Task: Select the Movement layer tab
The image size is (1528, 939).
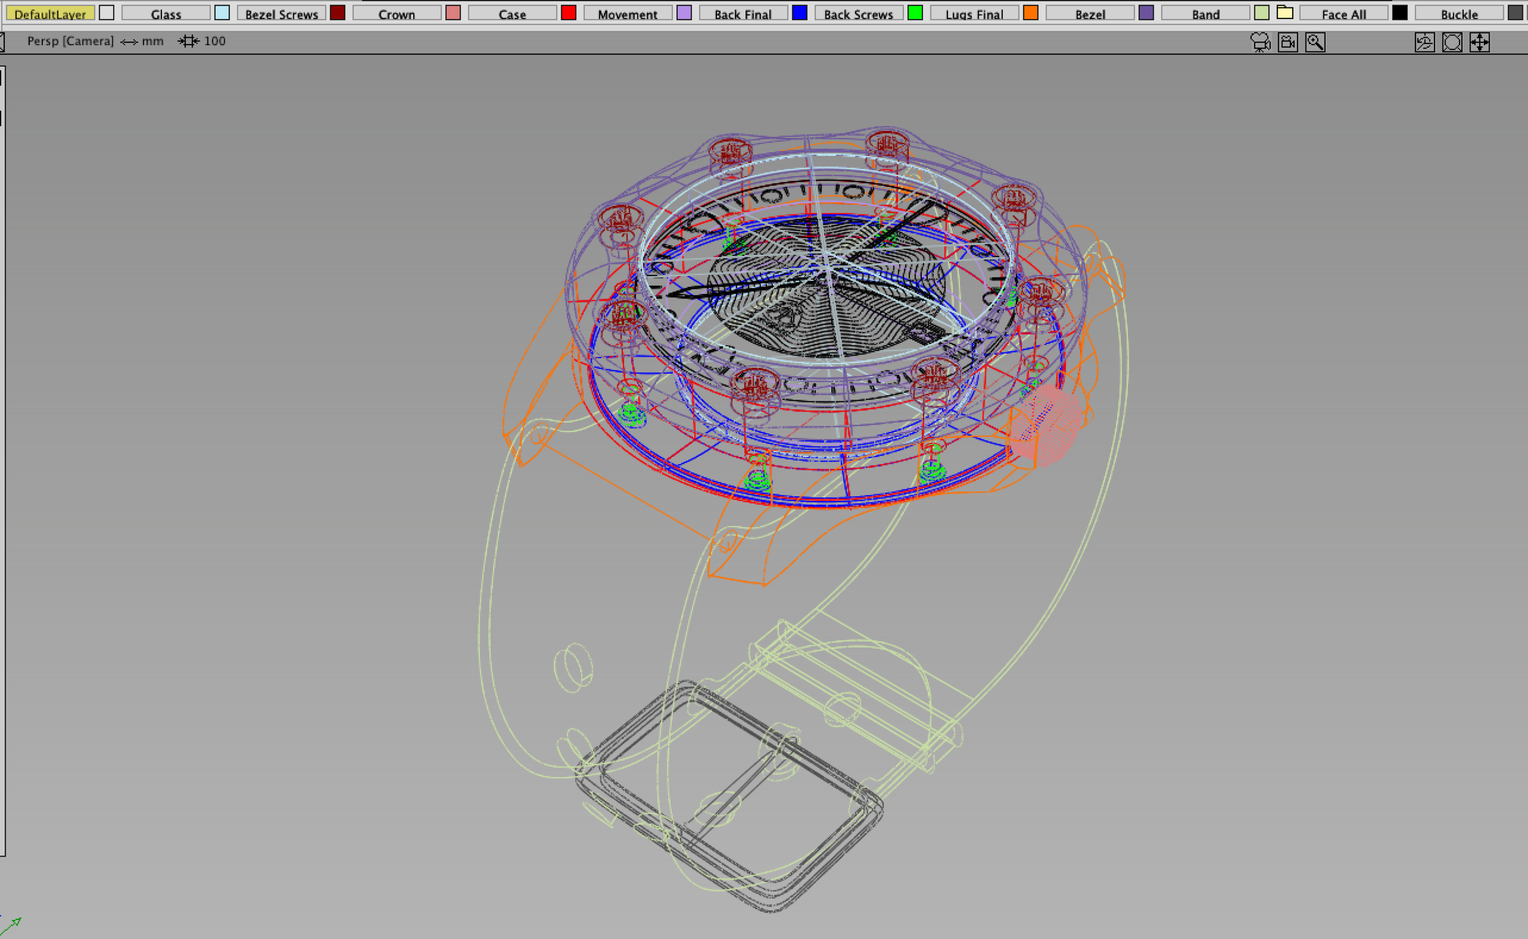Action: (628, 13)
